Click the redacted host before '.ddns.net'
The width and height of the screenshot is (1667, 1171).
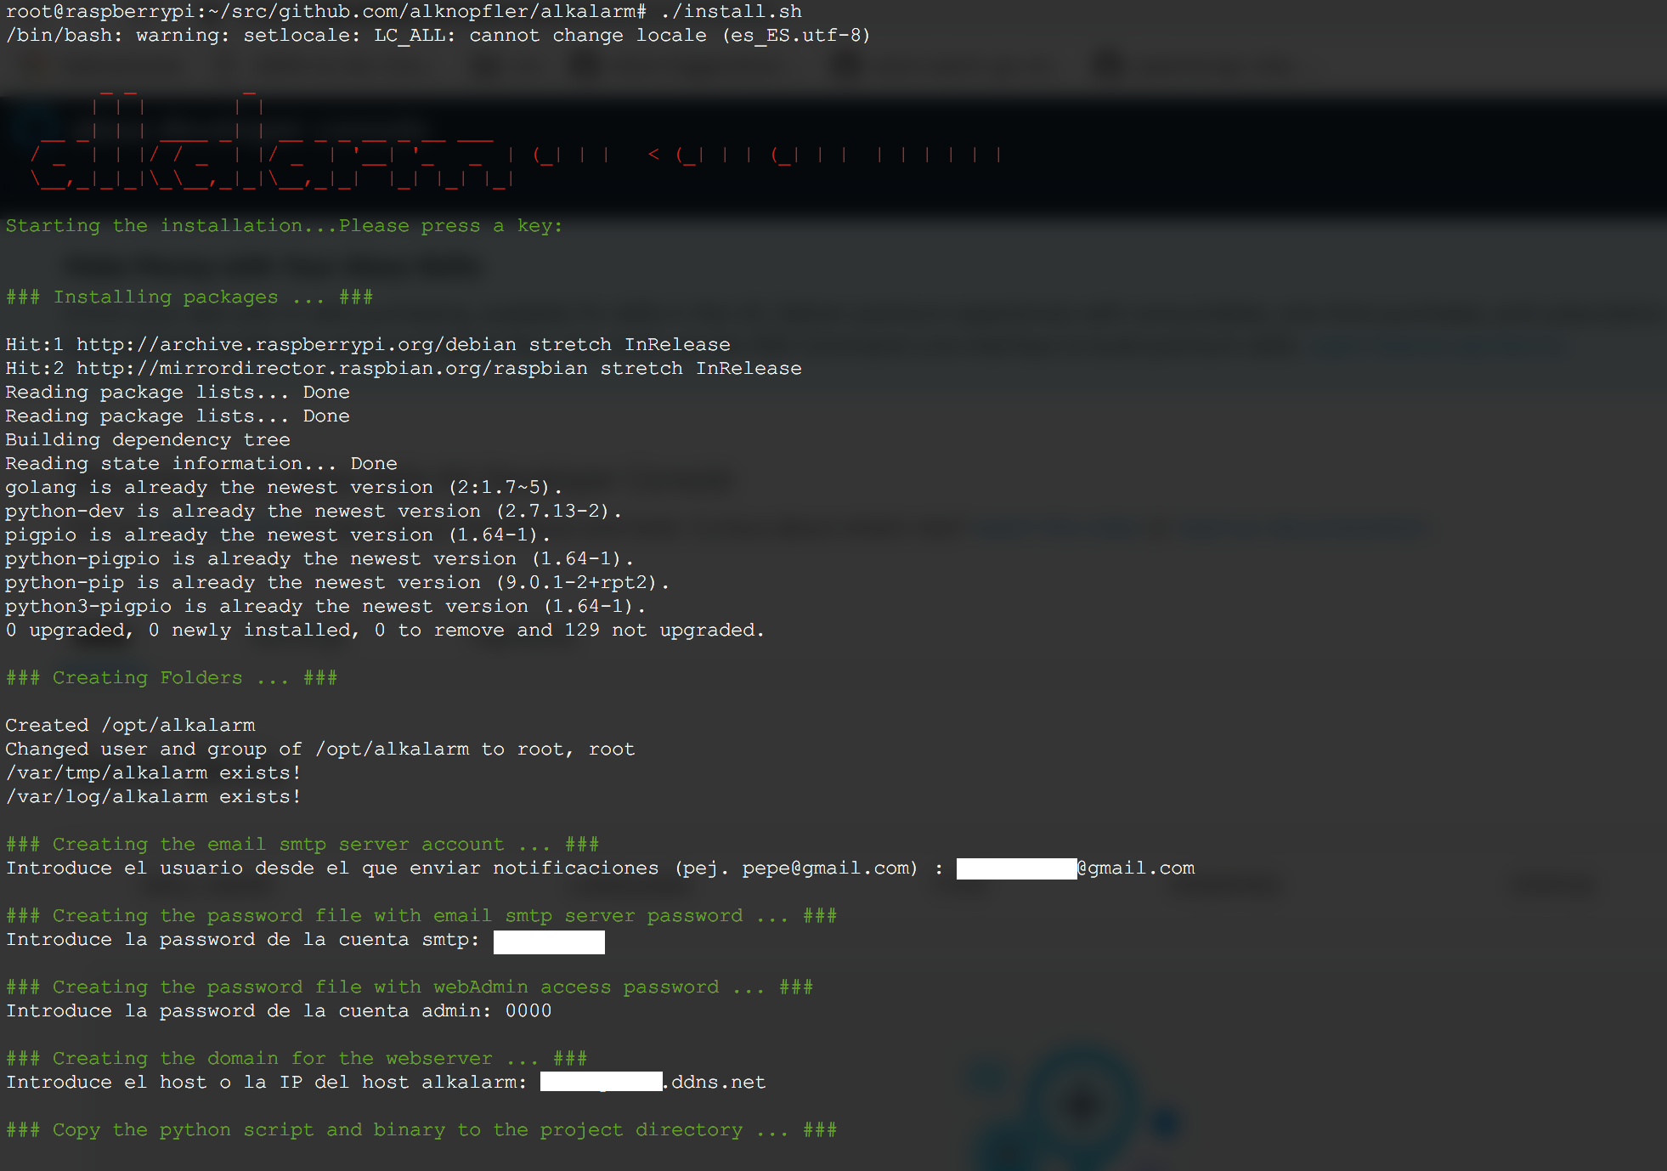601,1082
